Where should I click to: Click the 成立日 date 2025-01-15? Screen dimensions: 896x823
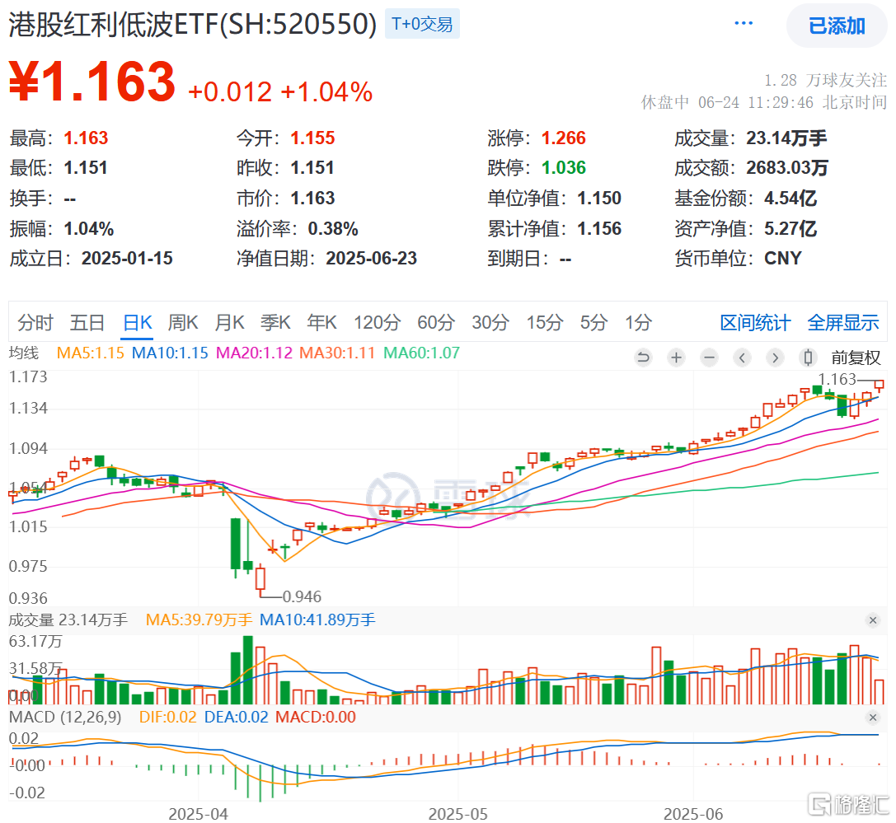pyautogui.click(x=127, y=259)
